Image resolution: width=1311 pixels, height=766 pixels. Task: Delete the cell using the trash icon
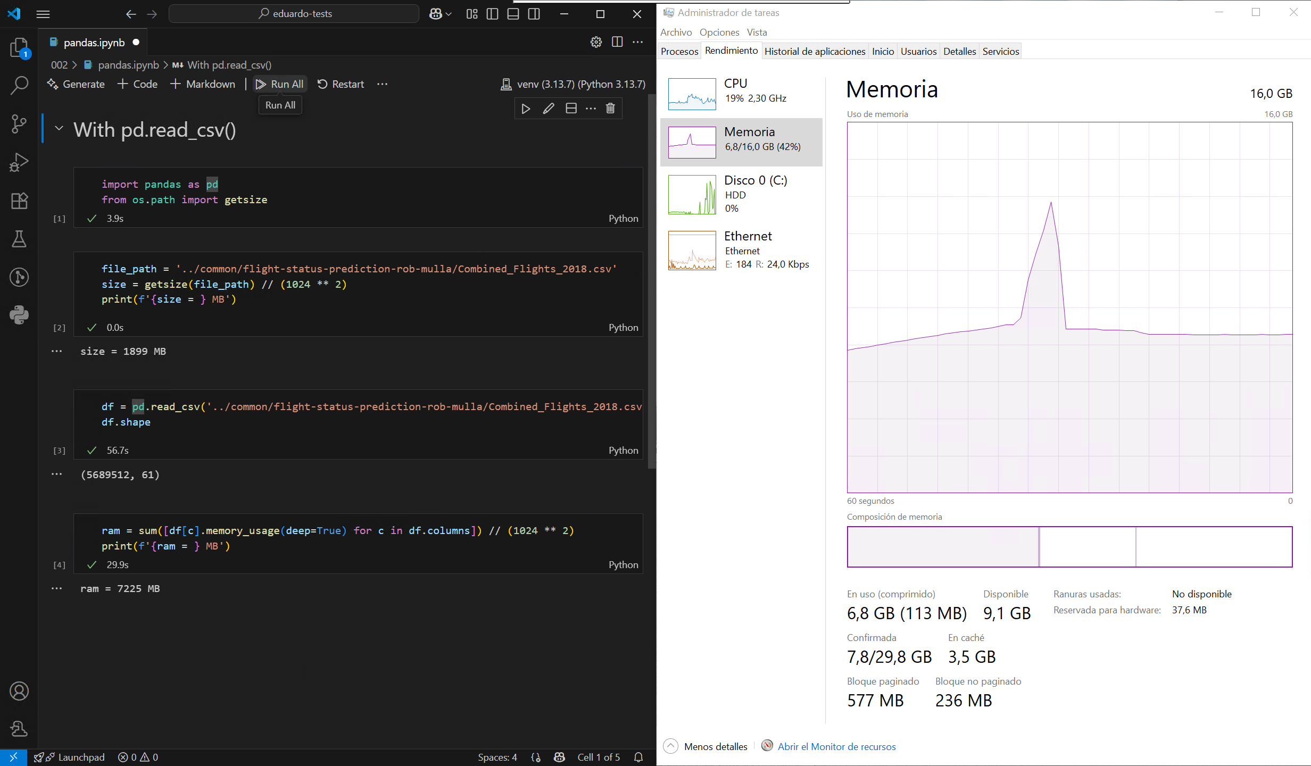click(610, 108)
